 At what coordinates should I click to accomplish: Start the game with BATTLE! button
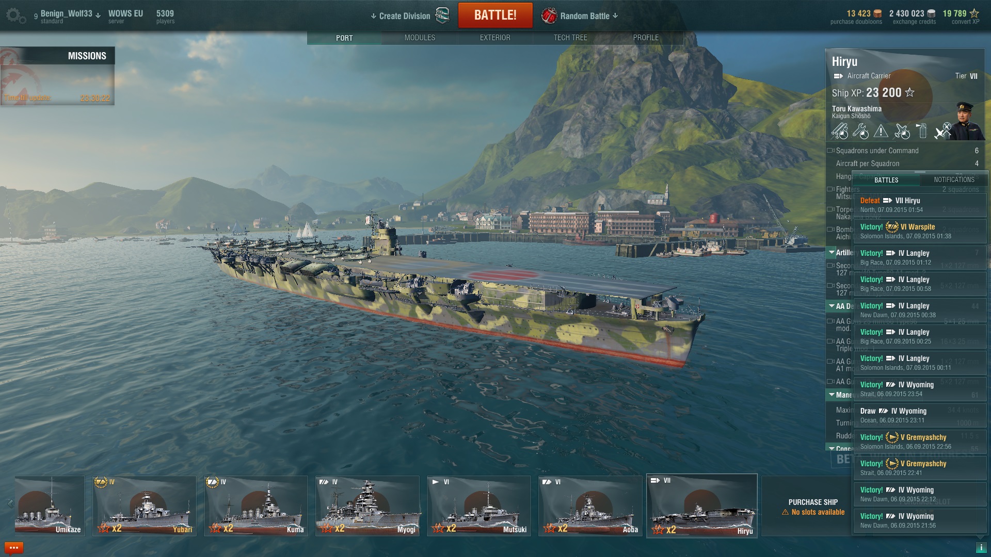495,15
